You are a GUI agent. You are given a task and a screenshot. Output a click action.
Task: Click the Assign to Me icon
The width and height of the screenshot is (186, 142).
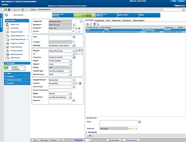pos(7,24)
